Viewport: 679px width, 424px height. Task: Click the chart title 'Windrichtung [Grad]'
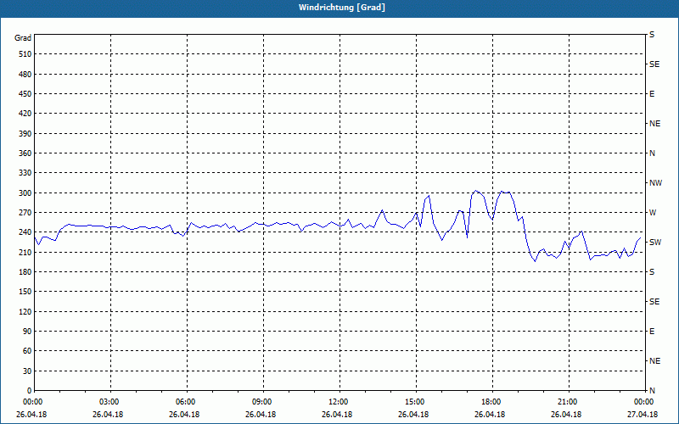point(342,8)
